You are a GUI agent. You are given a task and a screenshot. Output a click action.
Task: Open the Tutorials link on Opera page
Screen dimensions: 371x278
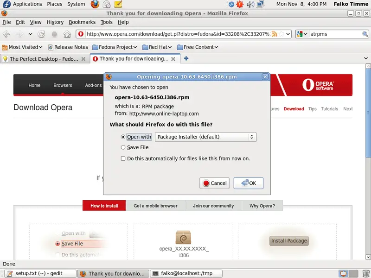(x=329, y=109)
